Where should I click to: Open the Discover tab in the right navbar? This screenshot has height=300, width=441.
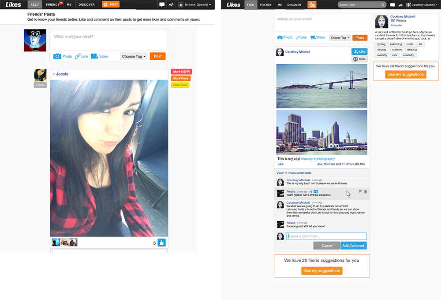(x=294, y=5)
